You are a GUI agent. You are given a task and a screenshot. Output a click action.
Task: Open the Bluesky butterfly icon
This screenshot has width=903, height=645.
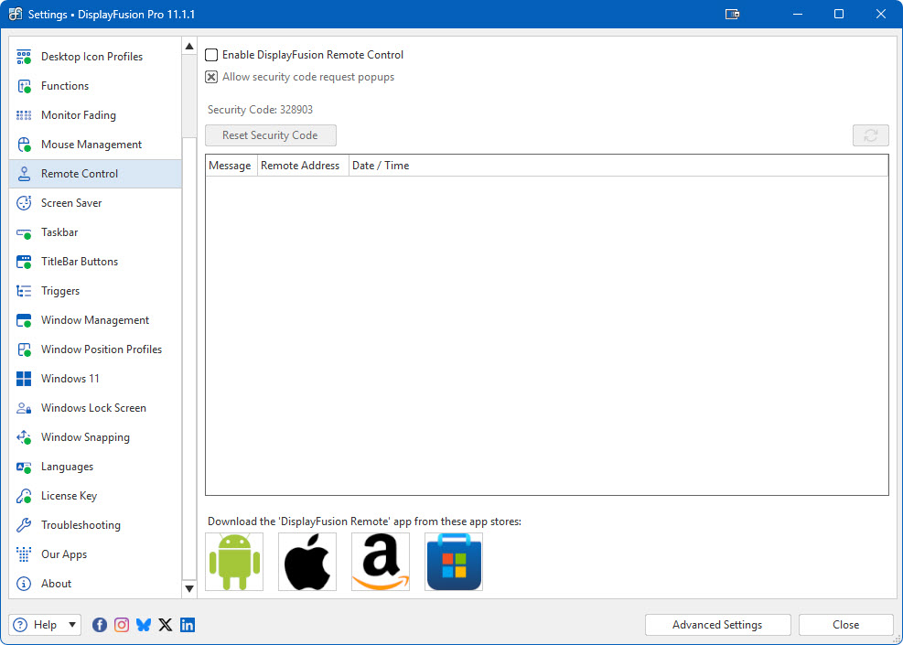click(144, 625)
